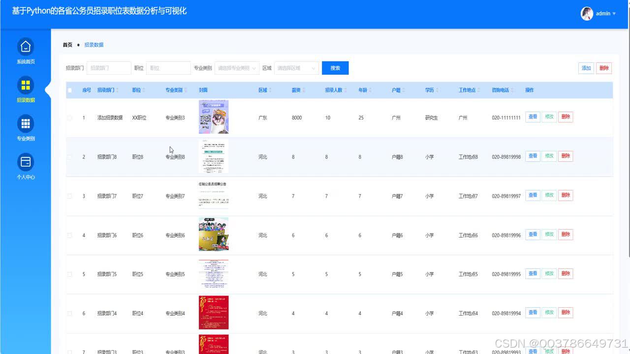This screenshot has height=354, width=630.
Task: Open the 专业类别 sidebar icon
Action: tap(26, 123)
